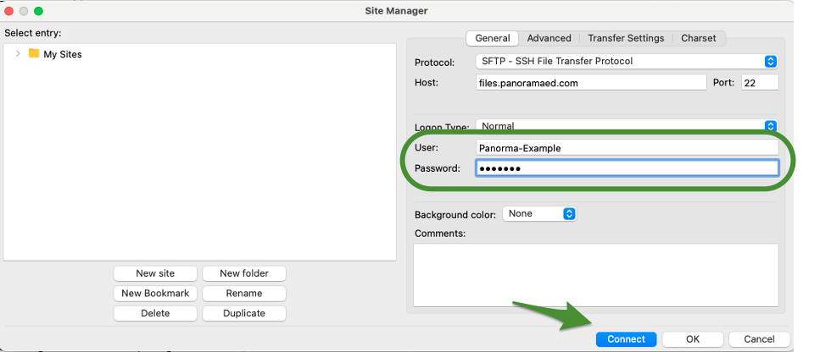Viewport: 831px width, 352px height.
Task: Click into the Password field
Action: pyautogui.click(x=627, y=168)
